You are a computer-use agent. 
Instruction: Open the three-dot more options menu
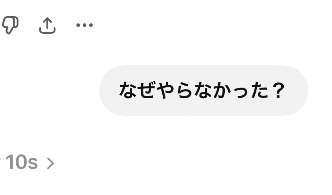coord(84,25)
